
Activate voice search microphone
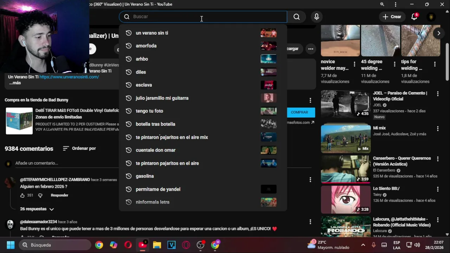[317, 17]
